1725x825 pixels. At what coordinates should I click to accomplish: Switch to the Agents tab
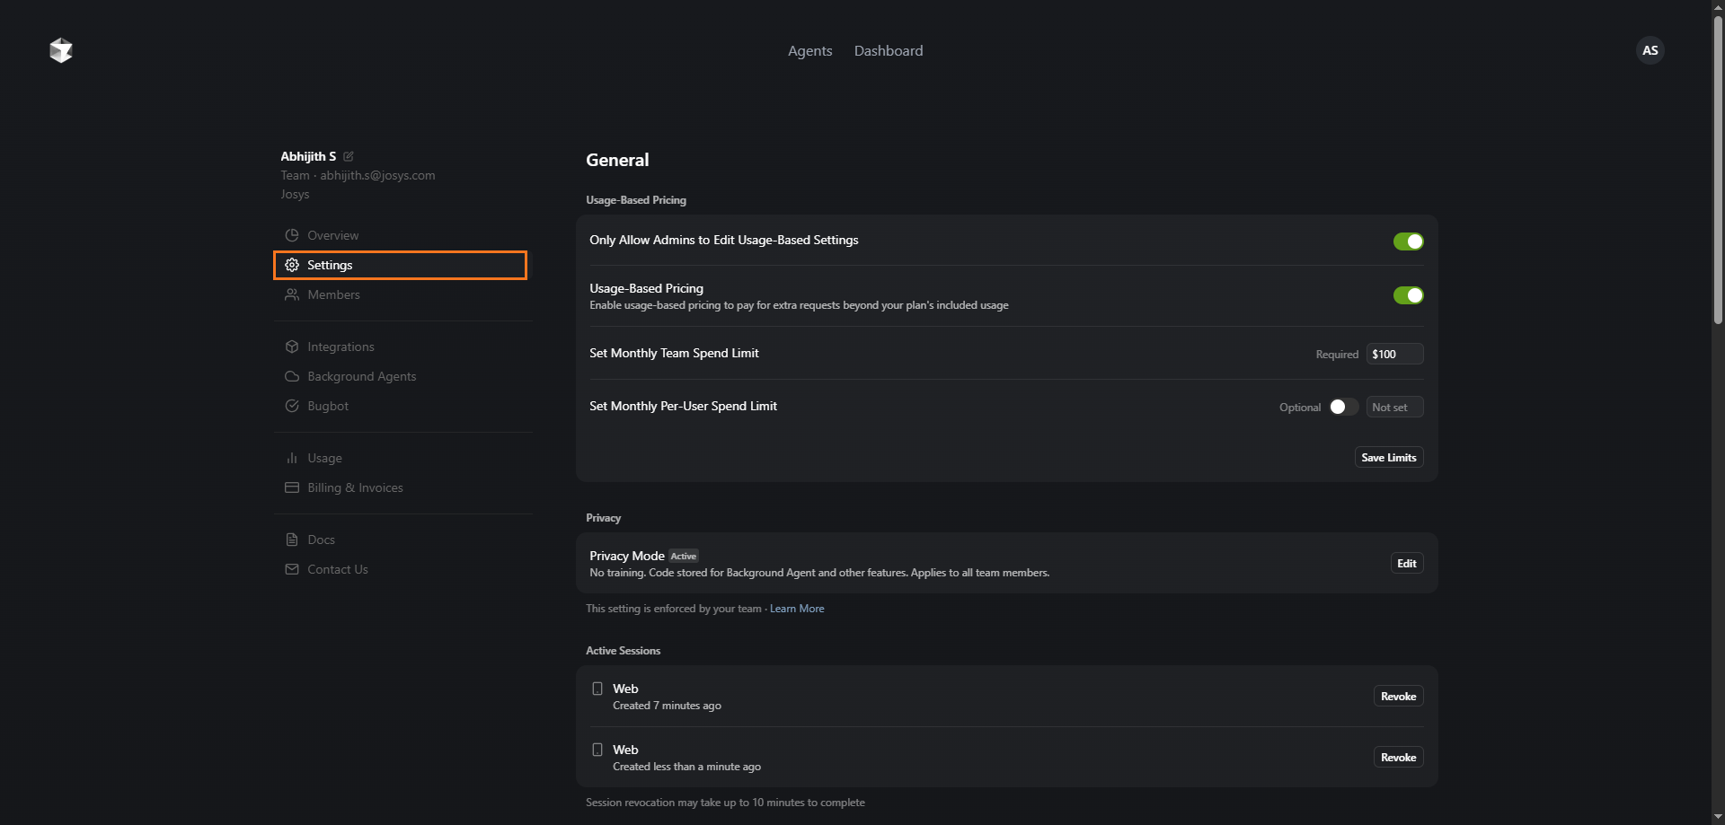pos(809,51)
